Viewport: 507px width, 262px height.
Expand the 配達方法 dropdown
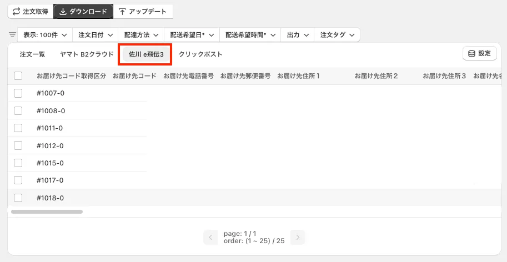click(141, 34)
